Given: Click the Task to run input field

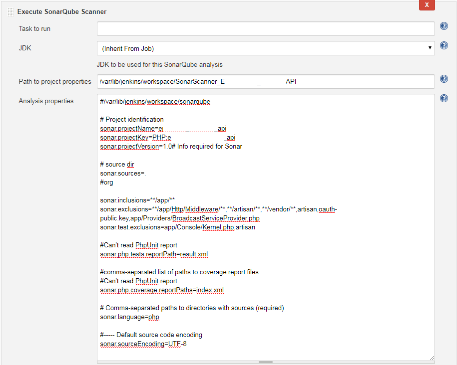Looking at the screenshot, I should pos(266,29).
